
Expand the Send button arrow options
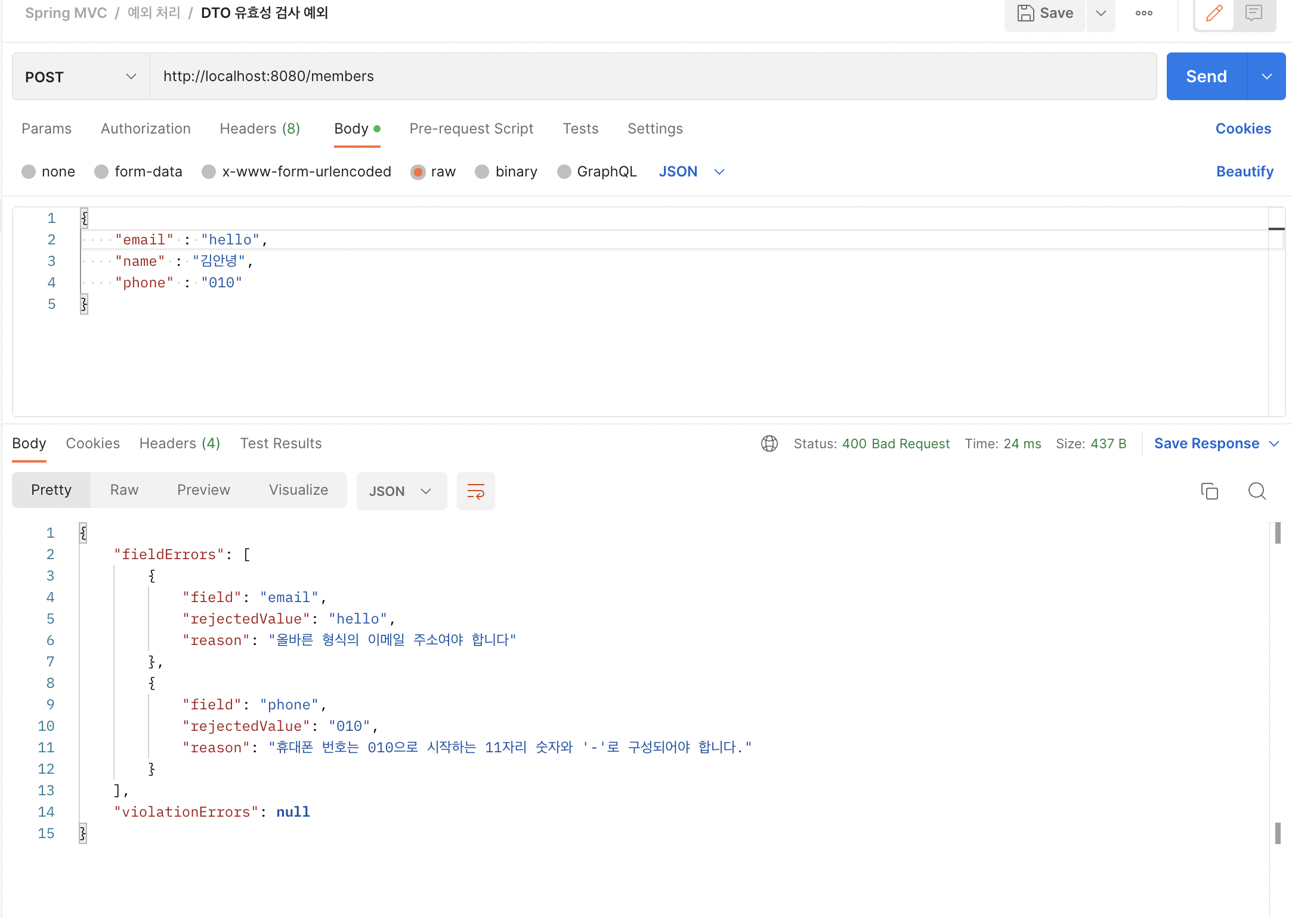(x=1267, y=76)
